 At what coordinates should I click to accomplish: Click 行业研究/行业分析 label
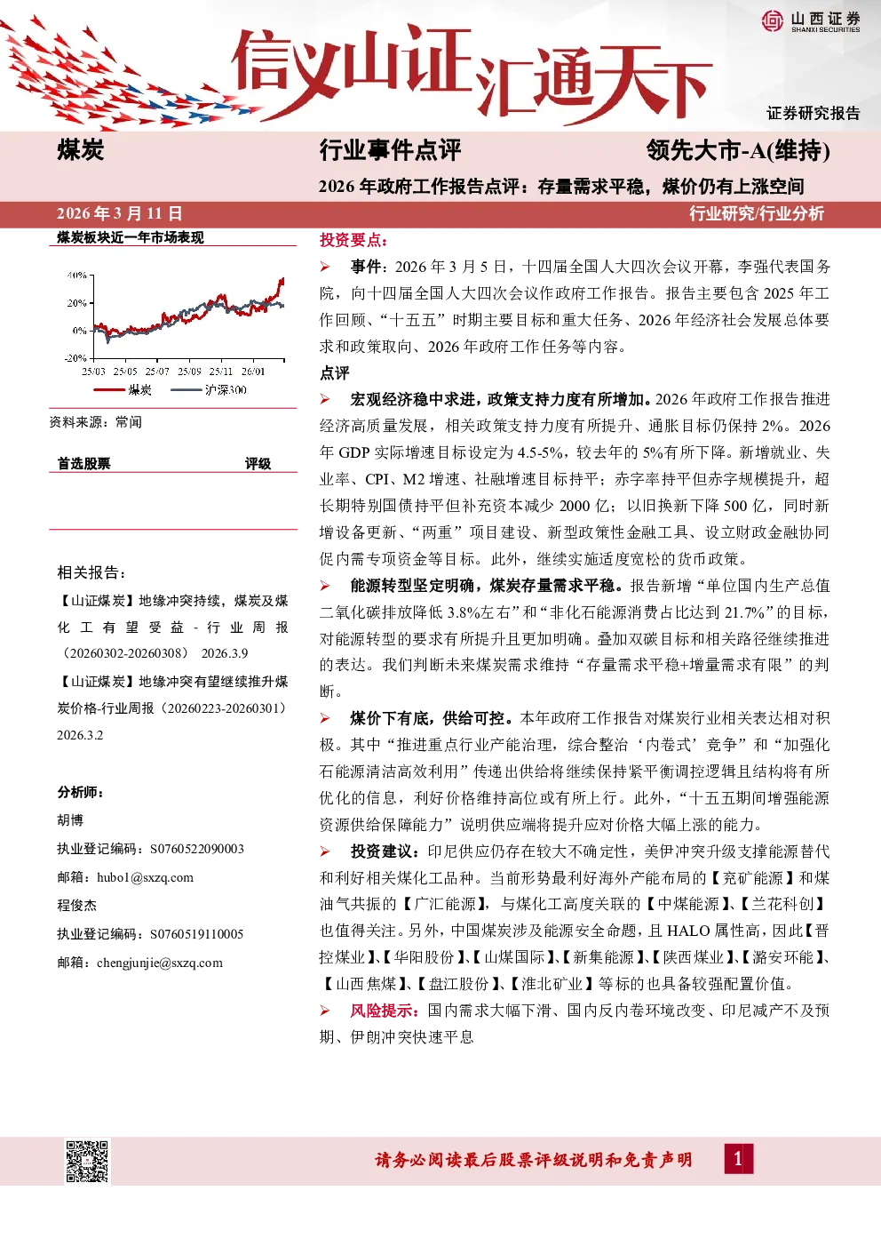(757, 213)
